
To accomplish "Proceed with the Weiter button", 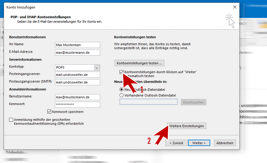I will 199,143.
